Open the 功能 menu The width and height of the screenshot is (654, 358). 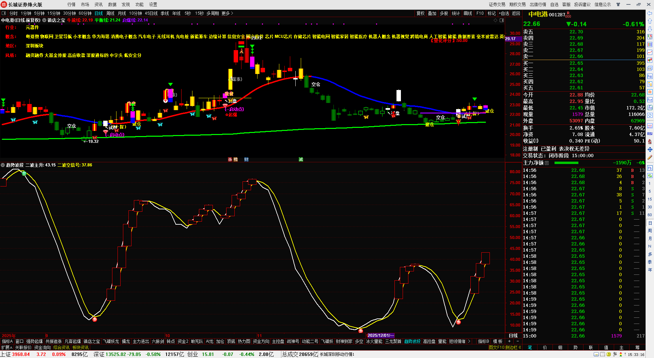(x=139, y=4)
